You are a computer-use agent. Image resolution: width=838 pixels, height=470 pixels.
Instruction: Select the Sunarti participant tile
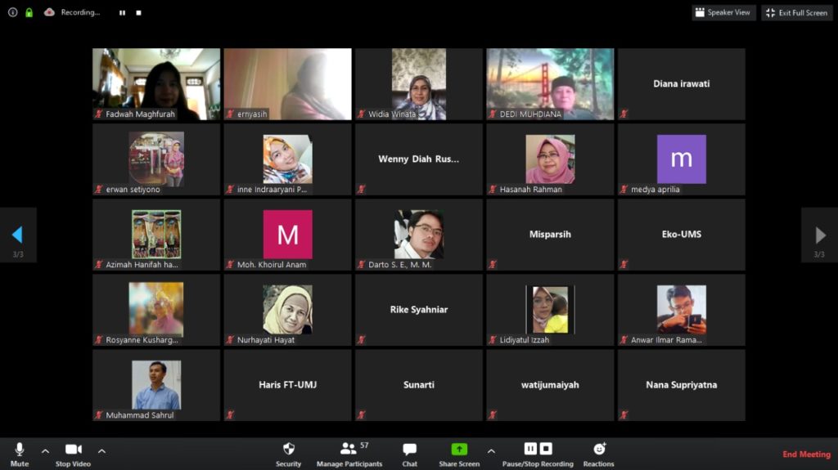(x=419, y=385)
